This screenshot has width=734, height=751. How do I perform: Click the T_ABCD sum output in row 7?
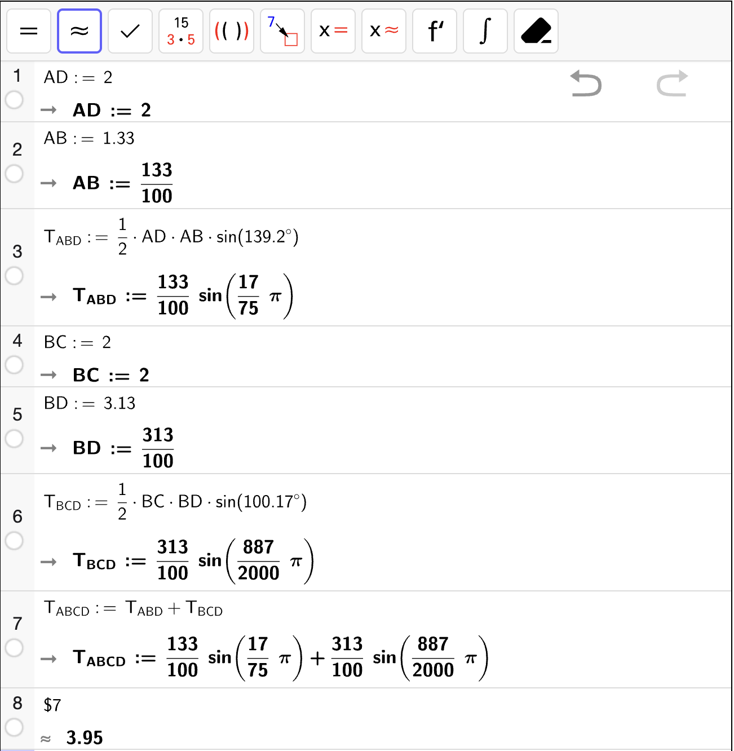pyautogui.click(x=281, y=658)
